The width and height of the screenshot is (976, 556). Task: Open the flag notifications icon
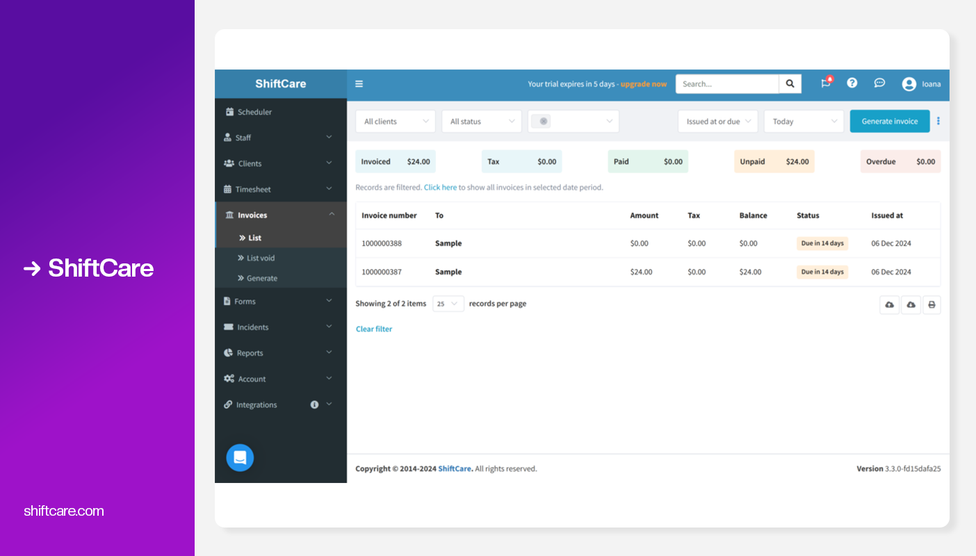[x=826, y=83]
